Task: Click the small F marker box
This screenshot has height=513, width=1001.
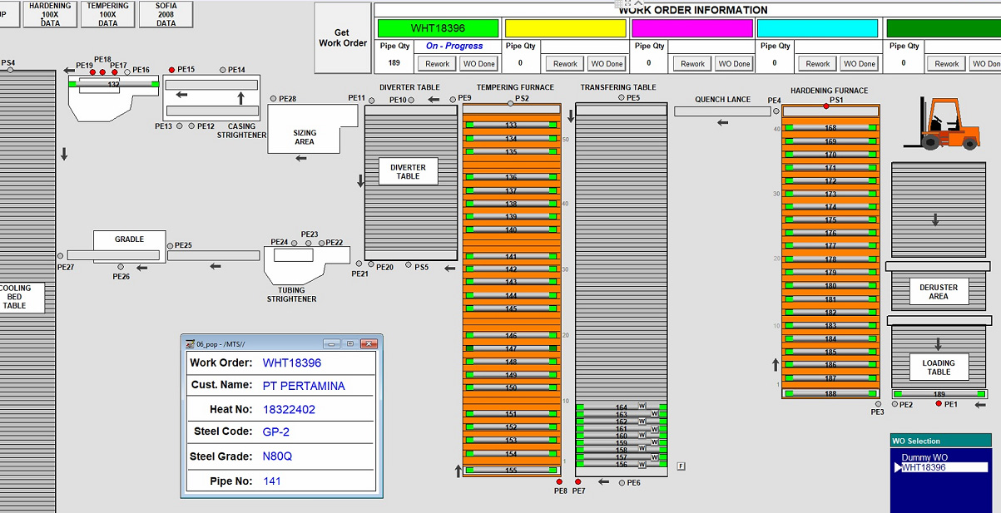Action: tap(681, 466)
